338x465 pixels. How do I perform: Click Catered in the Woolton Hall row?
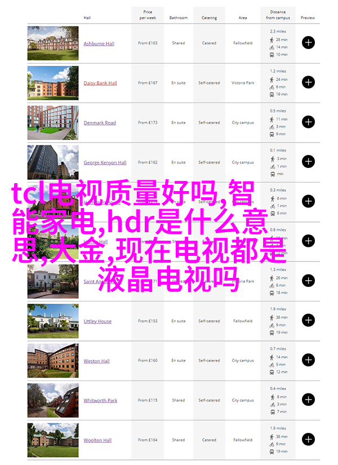[209, 440]
